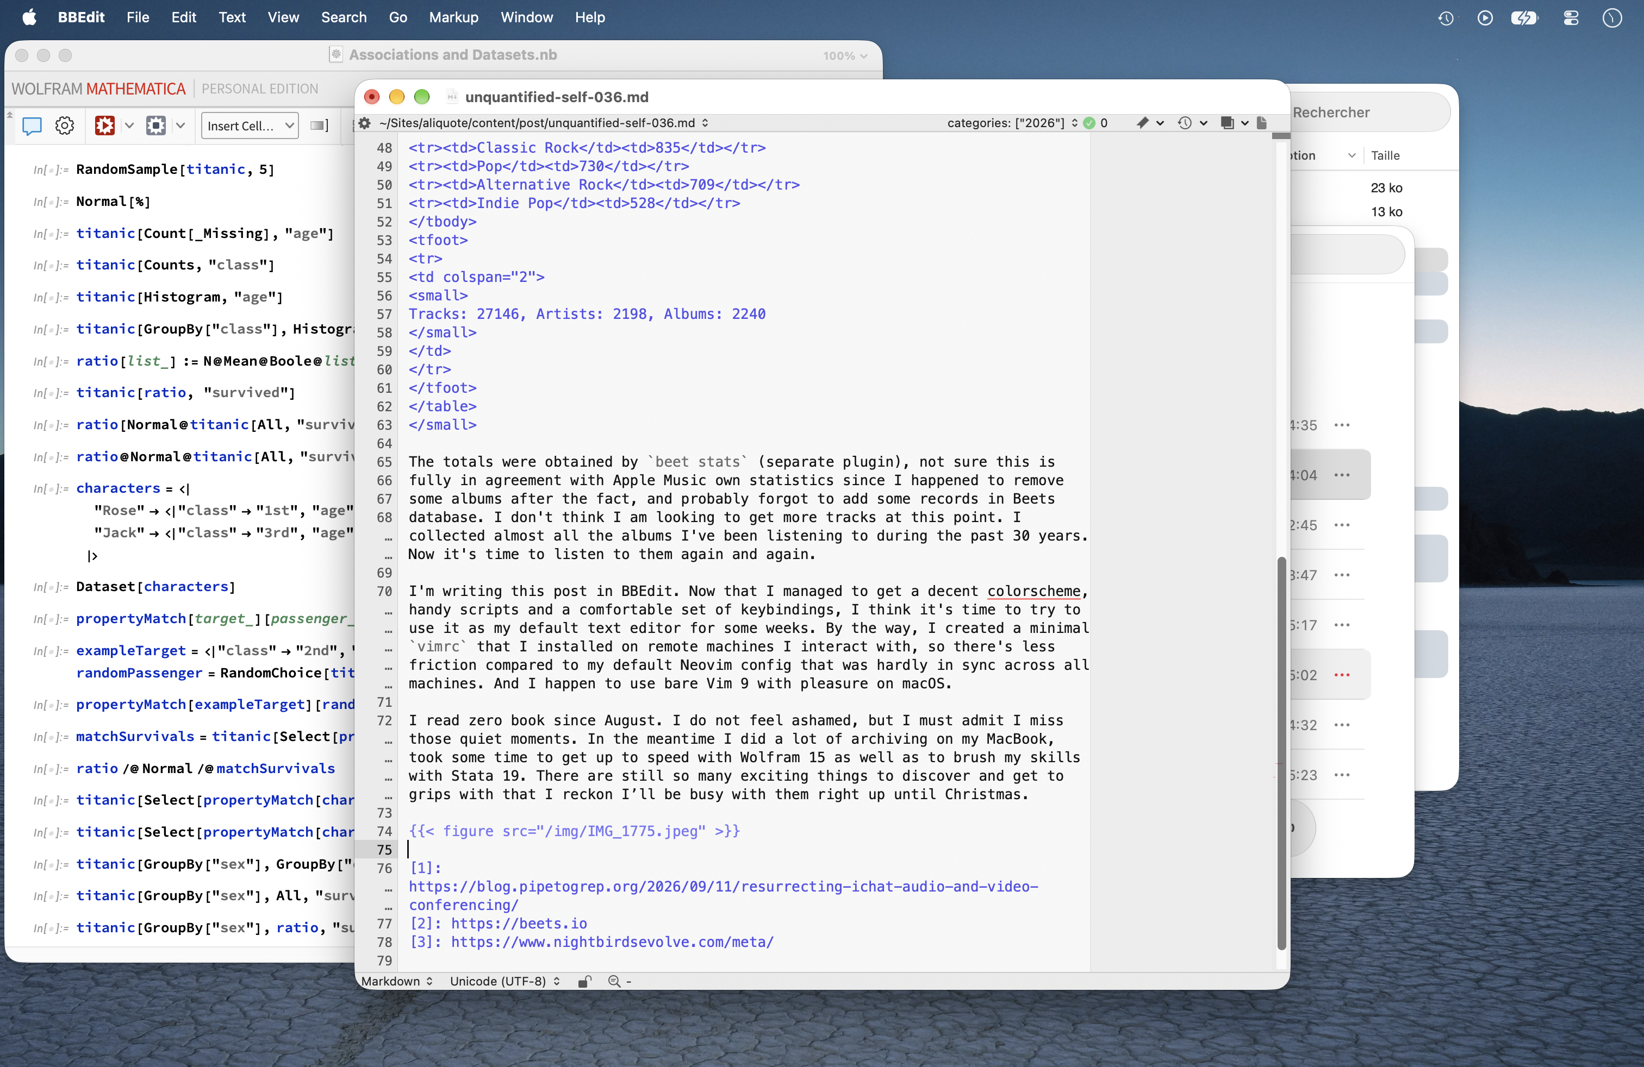Open Time Machine icon in the macOS menu bar
This screenshot has width=1644, height=1067.
pos(1446,18)
